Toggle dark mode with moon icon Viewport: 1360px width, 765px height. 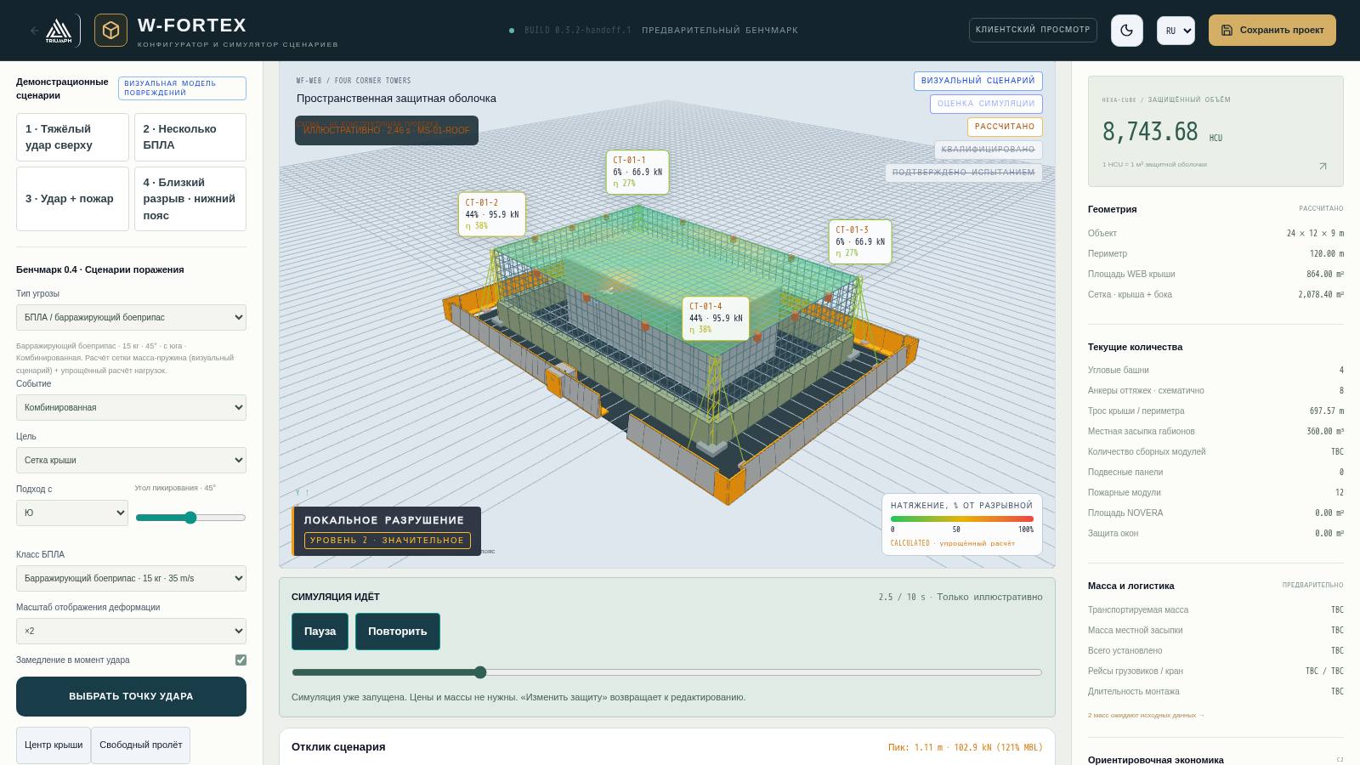coord(1127,31)
